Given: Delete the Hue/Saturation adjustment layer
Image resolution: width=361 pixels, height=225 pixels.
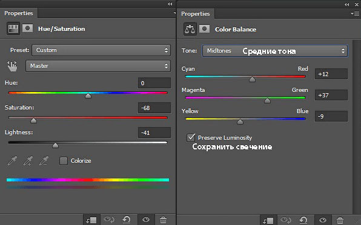Looking at the screenshot, I should coord(163,220).
